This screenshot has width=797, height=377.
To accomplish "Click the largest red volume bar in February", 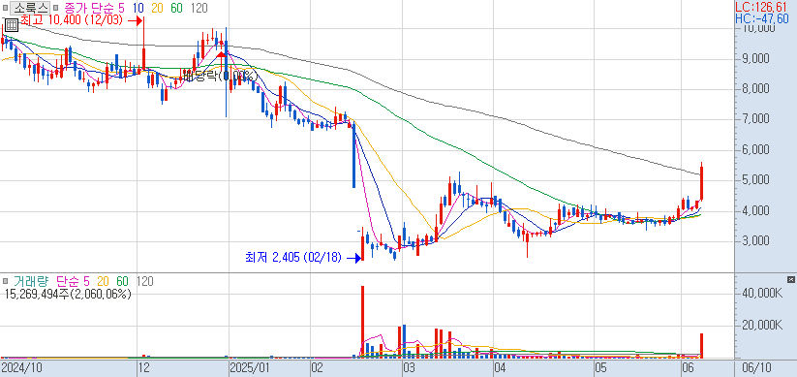I will click(x=363, y=322).
